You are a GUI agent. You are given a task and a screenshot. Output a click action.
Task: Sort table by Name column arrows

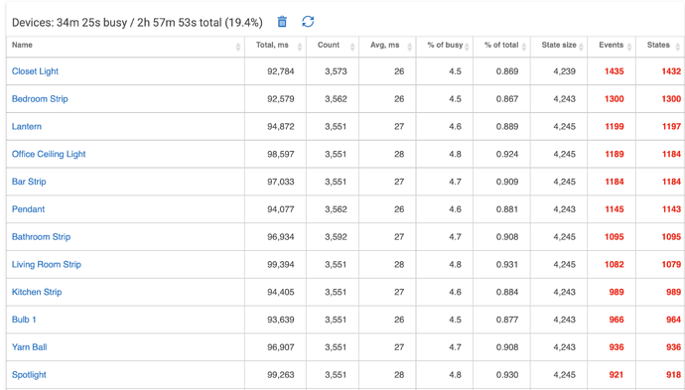coord(238,47)
